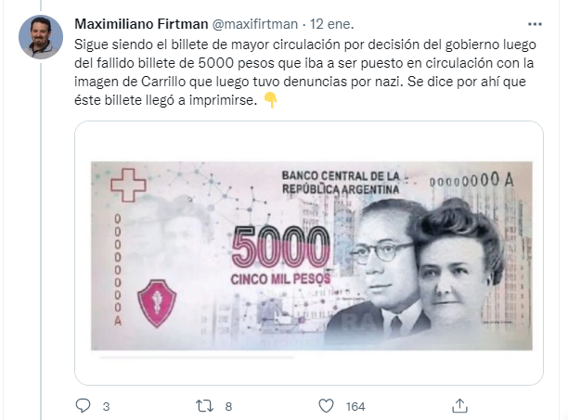The image size is (568, 420).
Task: Click the horizontal 00000000 A serial number
Action: [471, 180]
